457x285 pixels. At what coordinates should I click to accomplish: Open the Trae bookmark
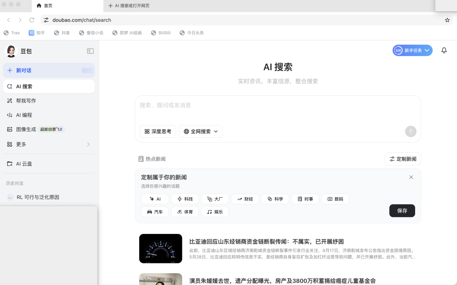tap(12, 33)
